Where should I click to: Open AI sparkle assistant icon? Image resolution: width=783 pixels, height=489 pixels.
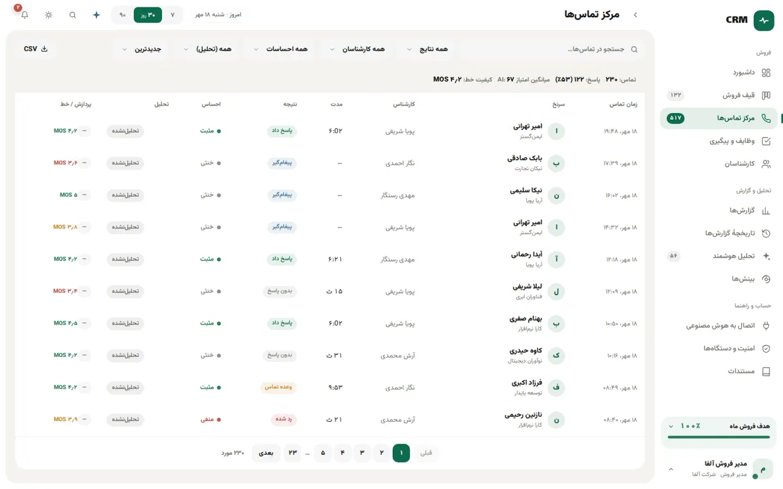pos(96,15)
